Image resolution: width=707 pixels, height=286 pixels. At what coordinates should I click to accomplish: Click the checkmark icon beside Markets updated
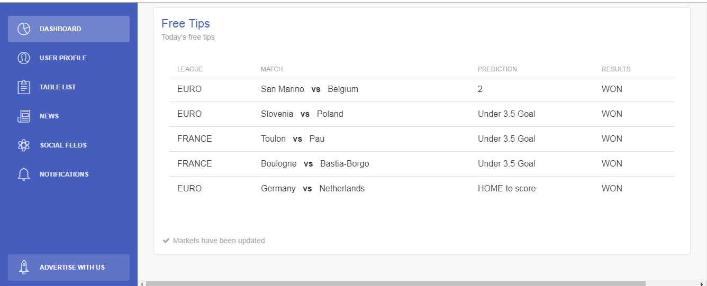pyautogui.click(x=166, y=241)
